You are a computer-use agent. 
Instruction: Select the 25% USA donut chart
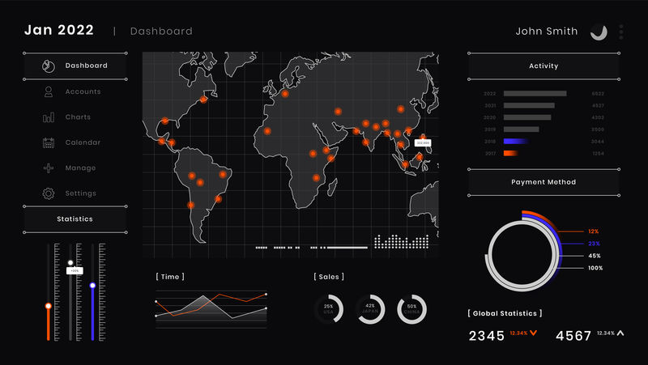coord(329,308)
